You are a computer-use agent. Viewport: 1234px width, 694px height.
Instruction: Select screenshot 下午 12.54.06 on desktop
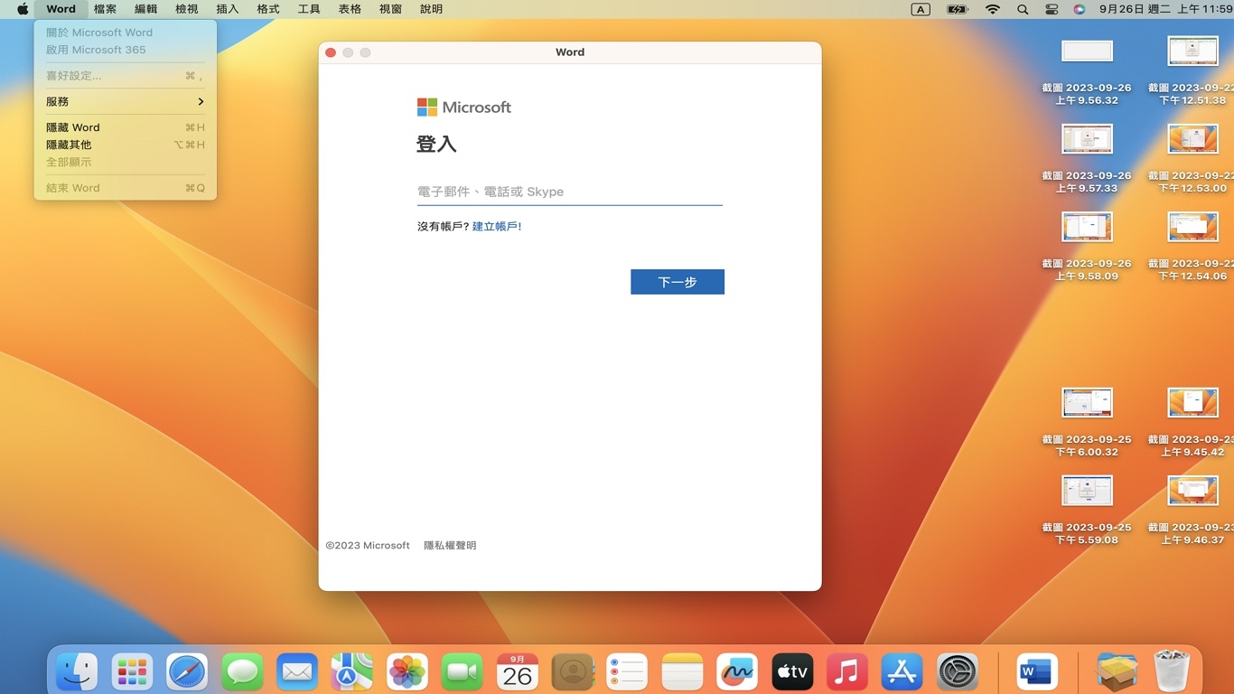coord(1192,248)
